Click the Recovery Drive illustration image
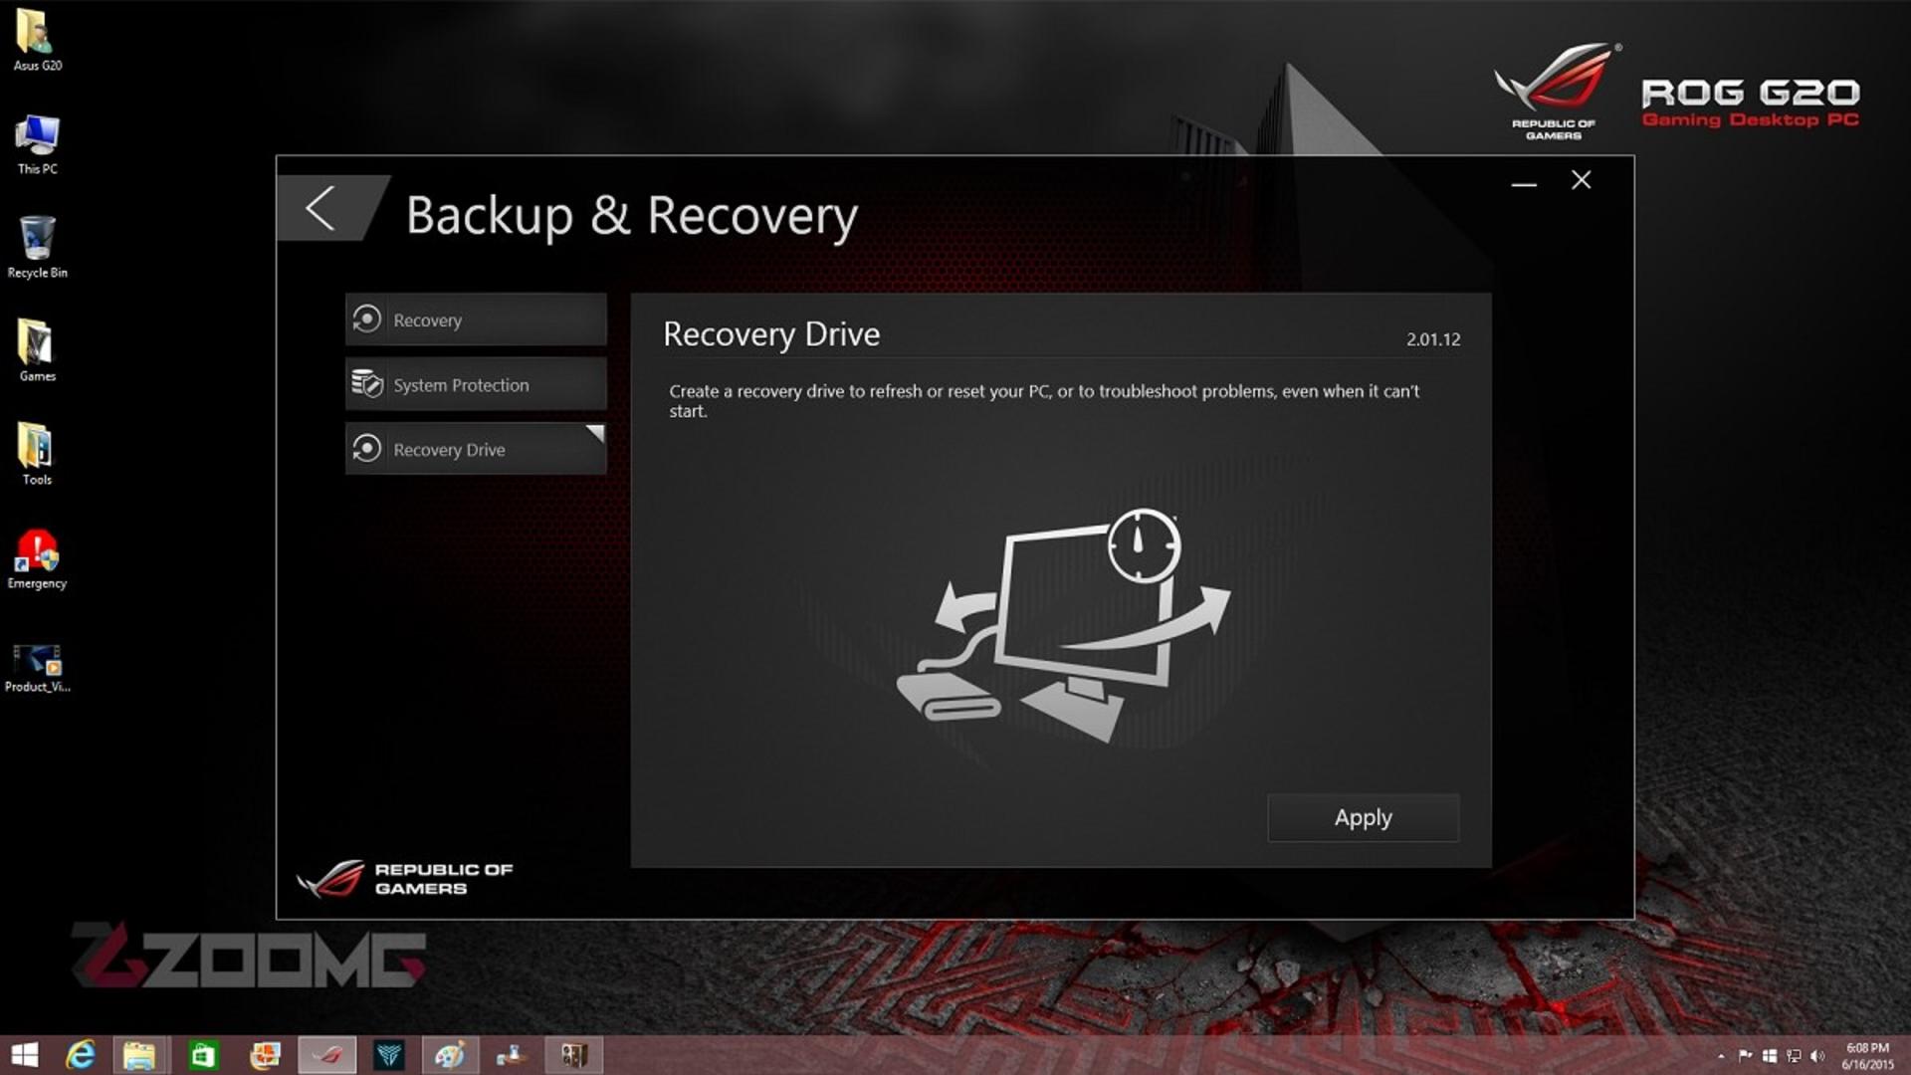This screenshot has width=1911, height=1075. [1063, 627]
